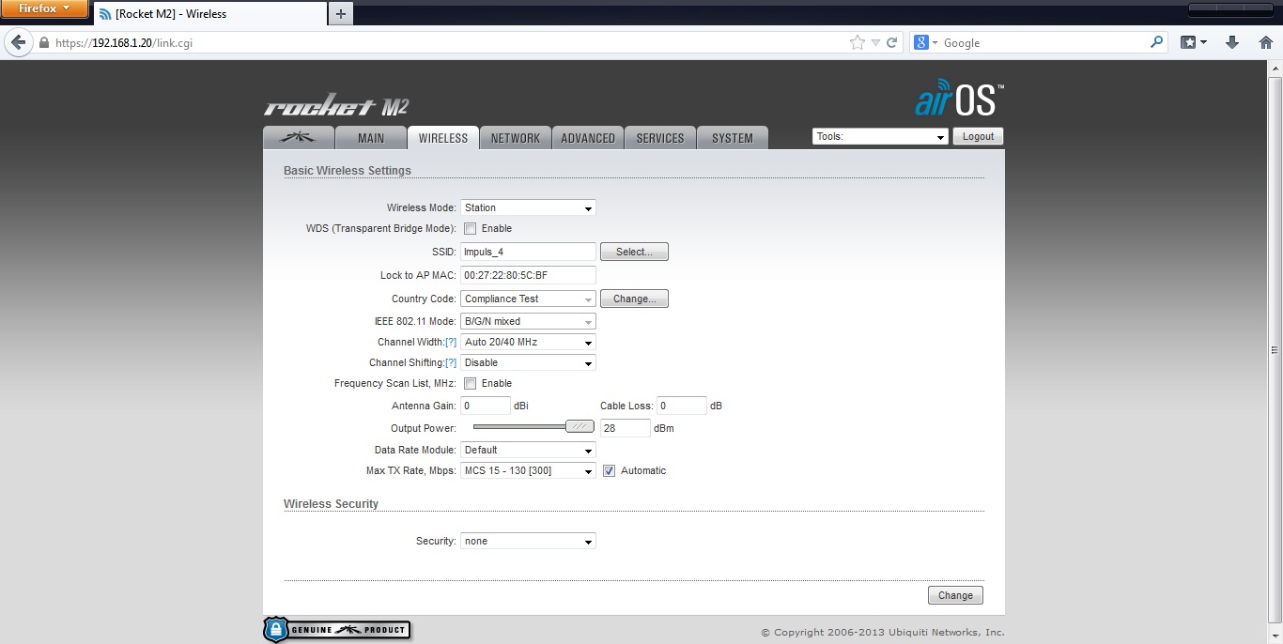Open the Tools dropdown
The width and height of the screenshot is (1283, 644).
pos(880,136)
